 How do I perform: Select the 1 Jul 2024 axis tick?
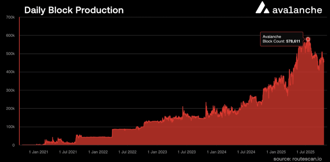click(246, 152)
